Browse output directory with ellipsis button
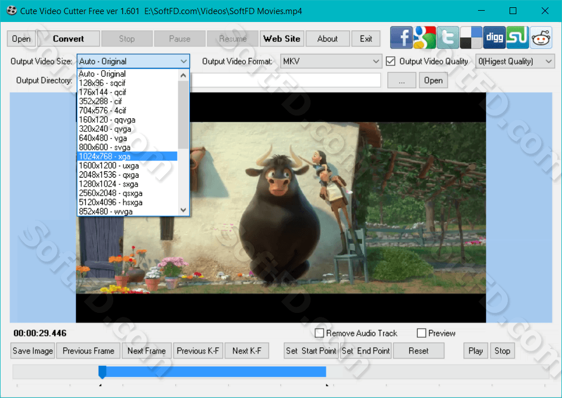Image resolution: width=562 pixels, height=398 pixels. [x=402, y=80]
